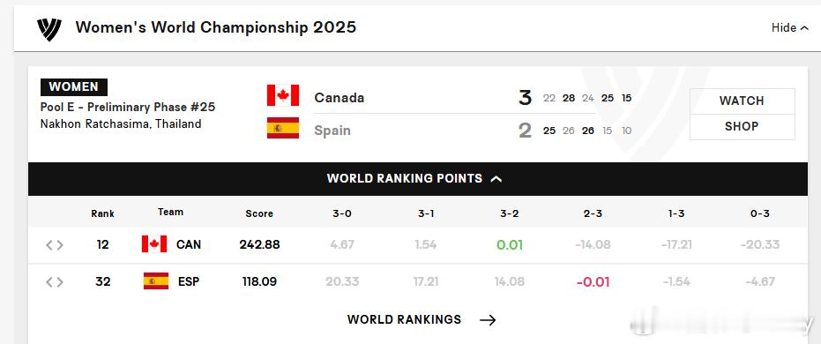Click the arrow next to World Rankings
The height and width of the screenshot is (344, 821).
[x=488, y=320]
